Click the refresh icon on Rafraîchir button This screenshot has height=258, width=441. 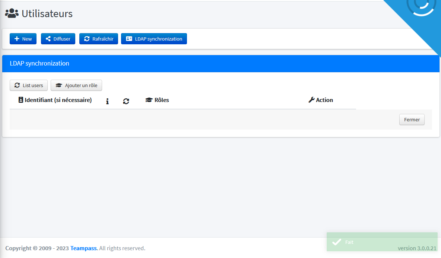tap(87, 38)
